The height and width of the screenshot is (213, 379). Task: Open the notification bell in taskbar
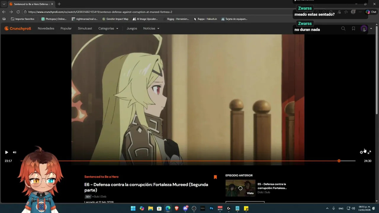point(374,208)
